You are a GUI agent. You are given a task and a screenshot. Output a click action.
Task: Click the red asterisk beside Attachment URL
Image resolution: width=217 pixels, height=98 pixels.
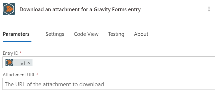point(37,74)
